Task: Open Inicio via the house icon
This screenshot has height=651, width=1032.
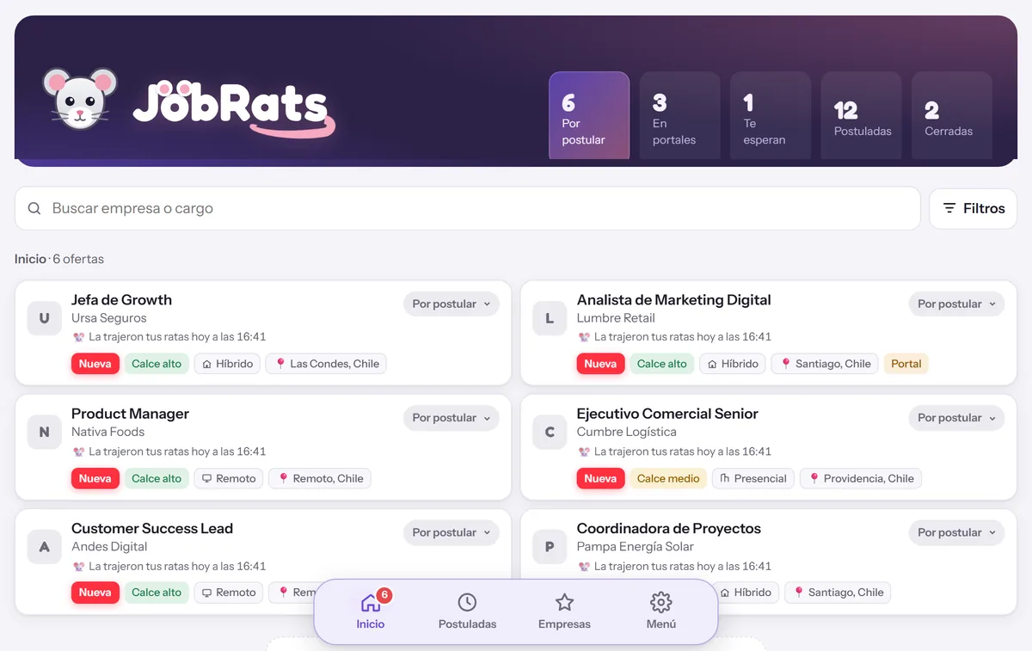Action: [x=371, y=602]
